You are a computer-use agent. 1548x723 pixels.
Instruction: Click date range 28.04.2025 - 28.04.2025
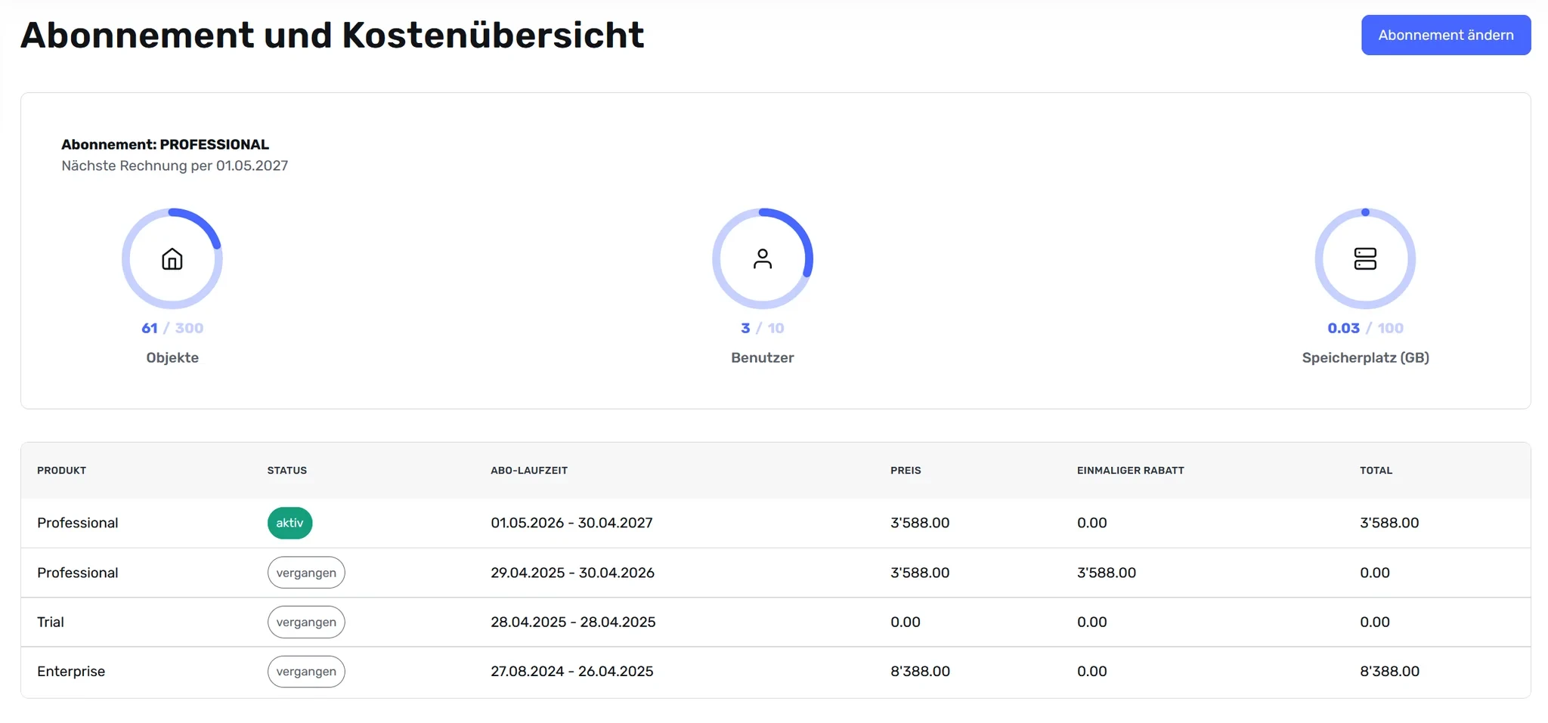tap(573, 622)
